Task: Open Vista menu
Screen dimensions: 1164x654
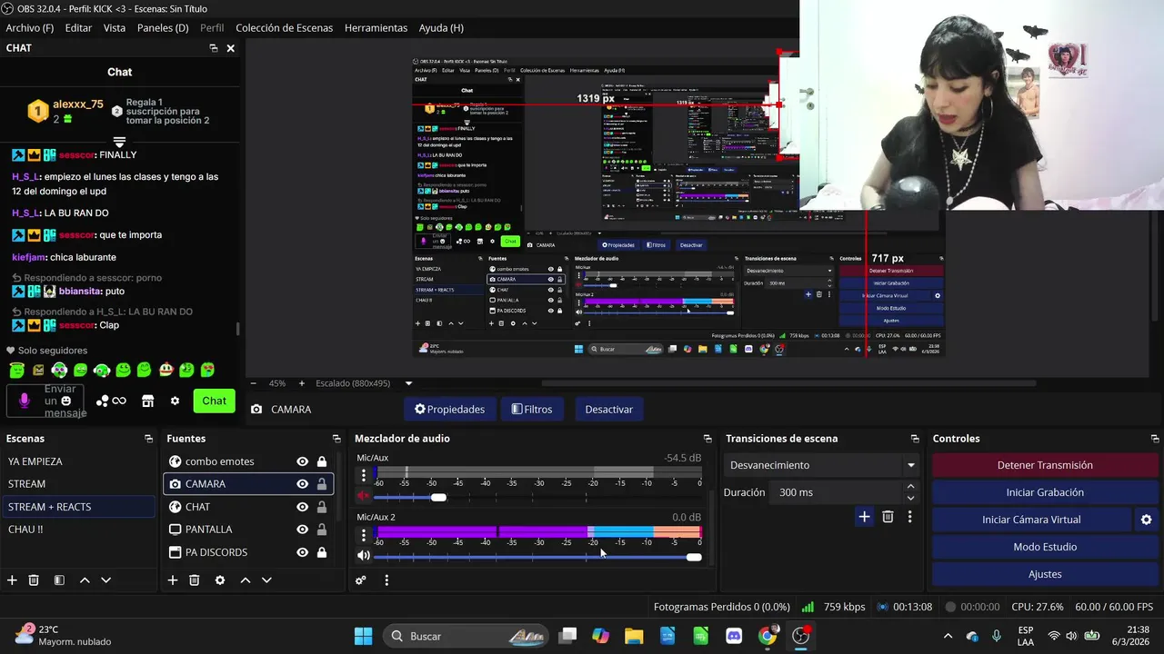Action: [115, 28]
